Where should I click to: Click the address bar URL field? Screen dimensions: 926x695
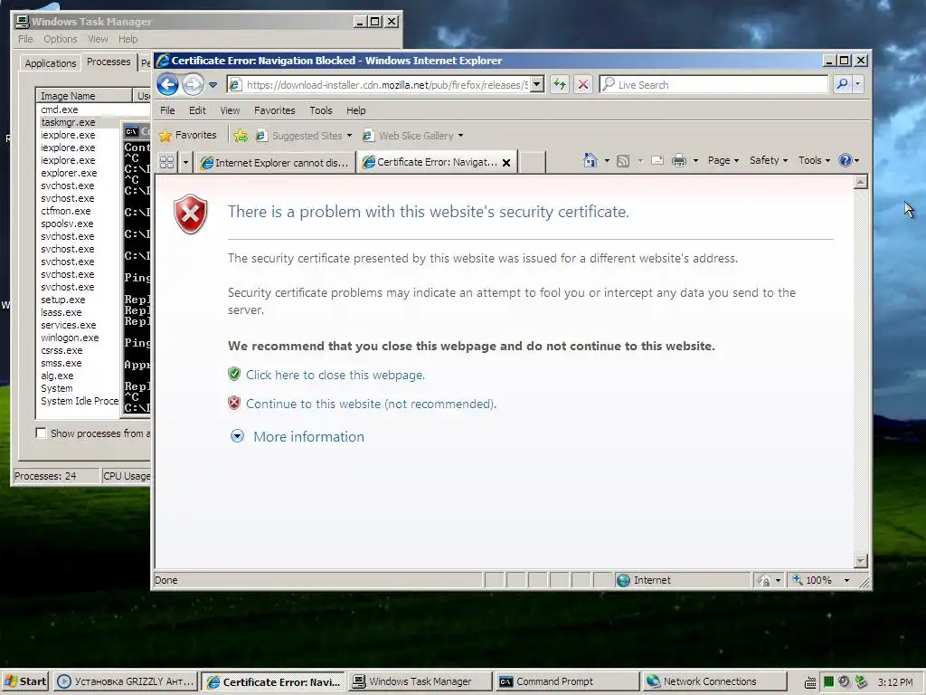[x=387, y=84]
